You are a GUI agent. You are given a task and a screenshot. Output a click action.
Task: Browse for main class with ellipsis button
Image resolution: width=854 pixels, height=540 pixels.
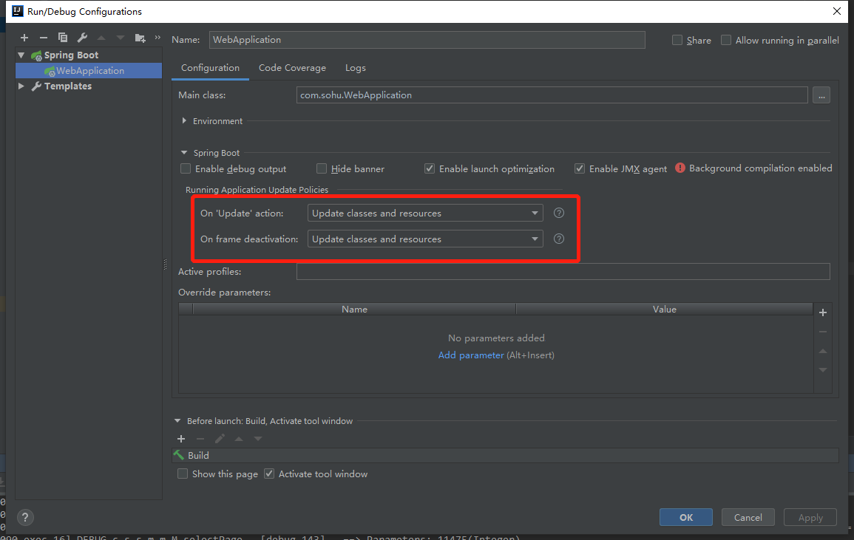(821, 95)
